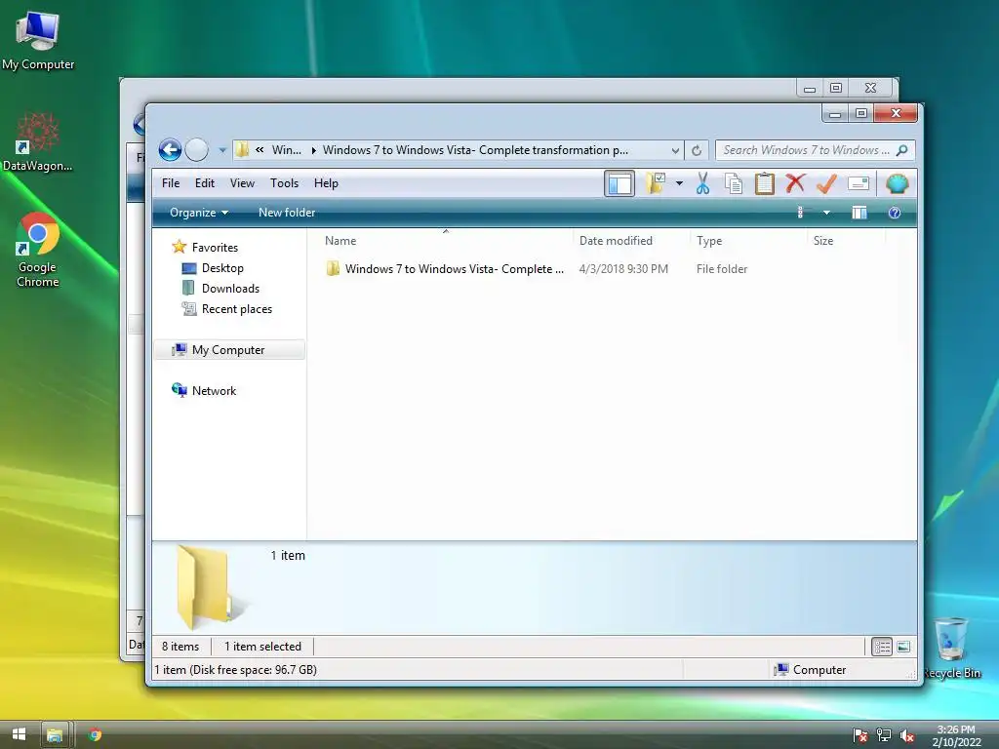The width and height of the screenshot is (999, 749).
Task: Click the Back navigation arrow
Action: pos(170,150)
